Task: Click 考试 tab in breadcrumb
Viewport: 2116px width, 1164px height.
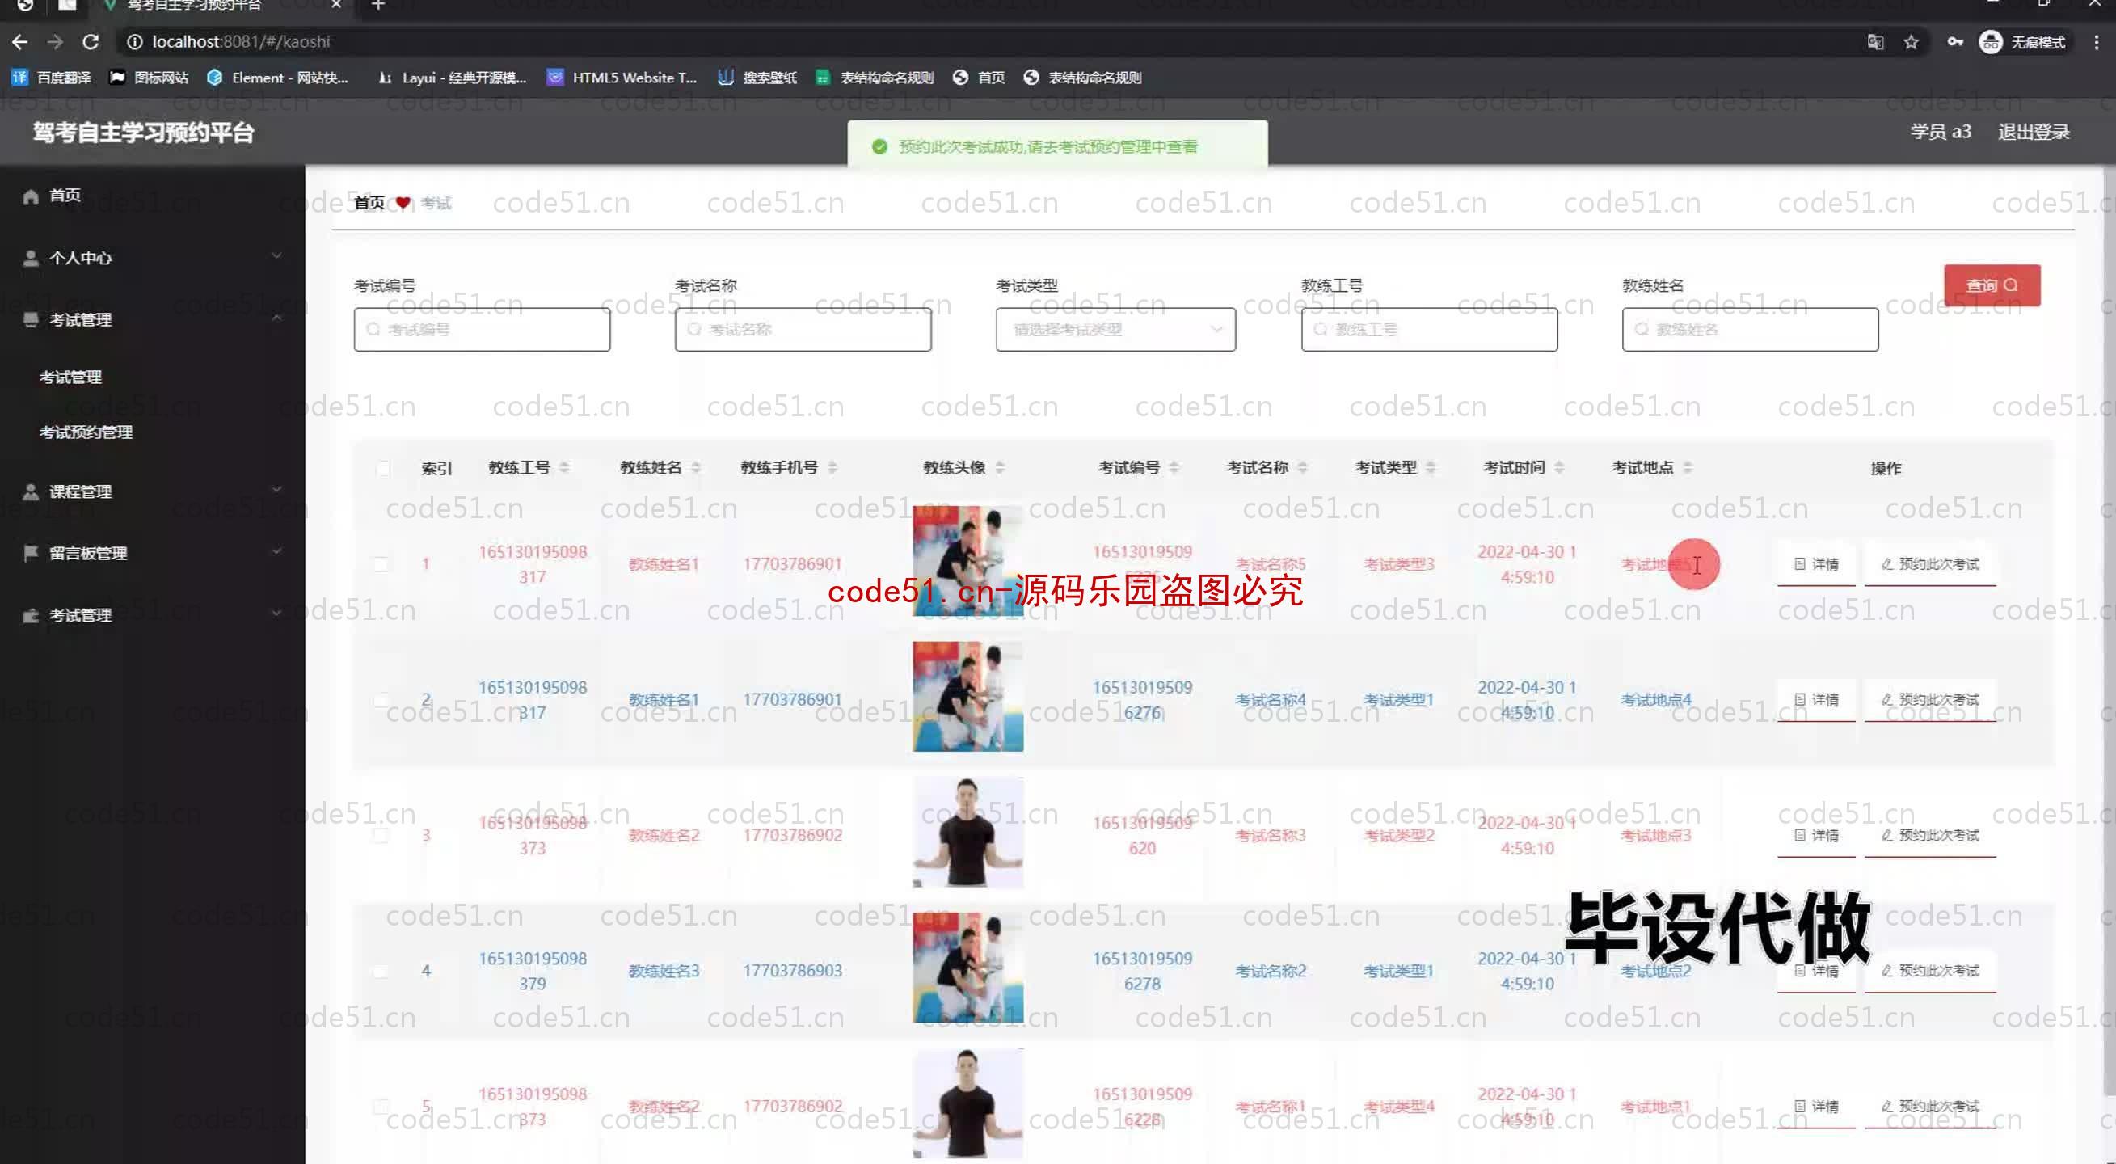Action: [436, 202]
